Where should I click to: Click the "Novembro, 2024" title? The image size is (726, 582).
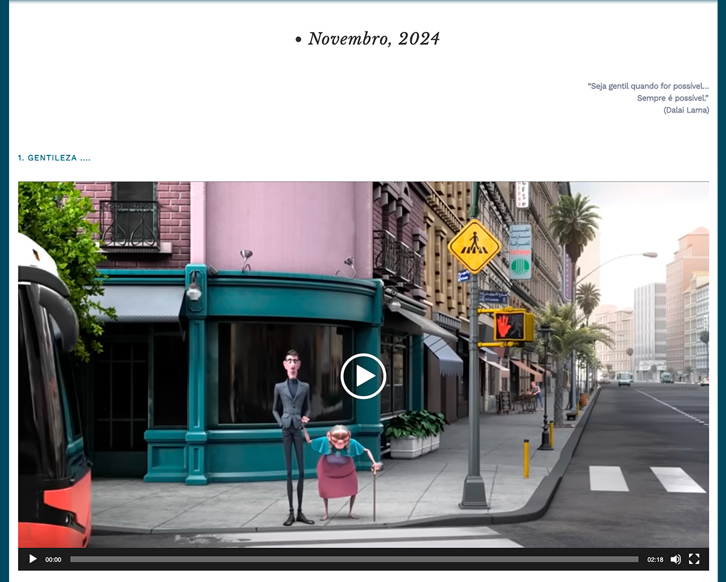tap(373, 39)
